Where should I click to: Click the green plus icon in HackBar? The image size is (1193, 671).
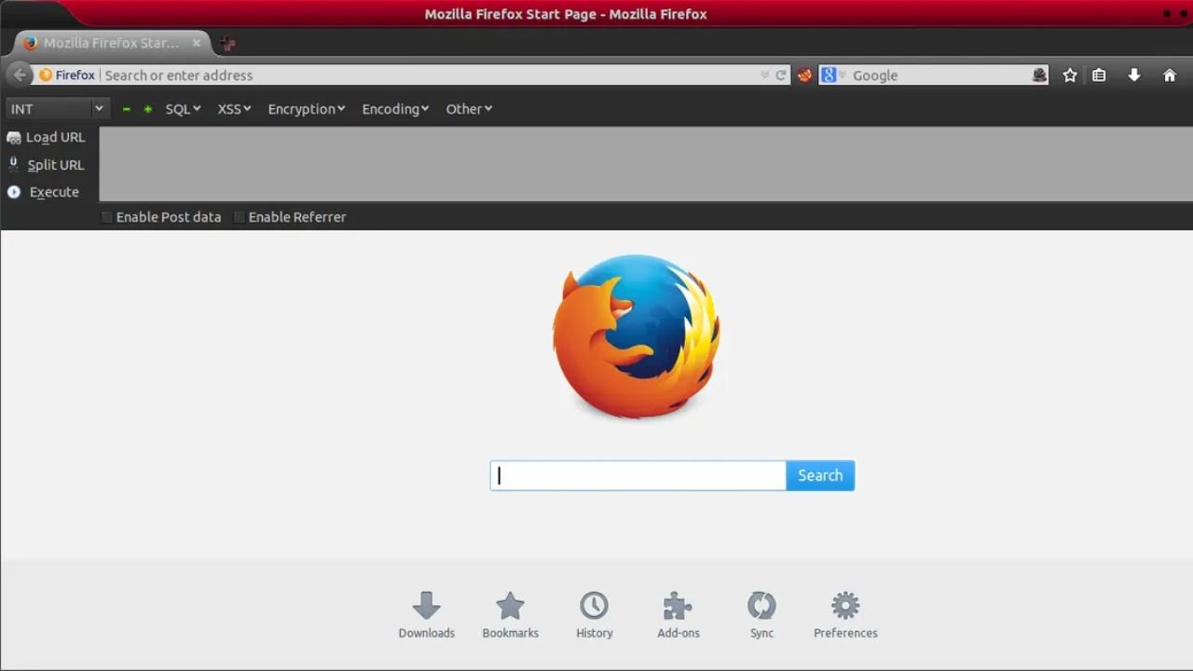(147, 109)
